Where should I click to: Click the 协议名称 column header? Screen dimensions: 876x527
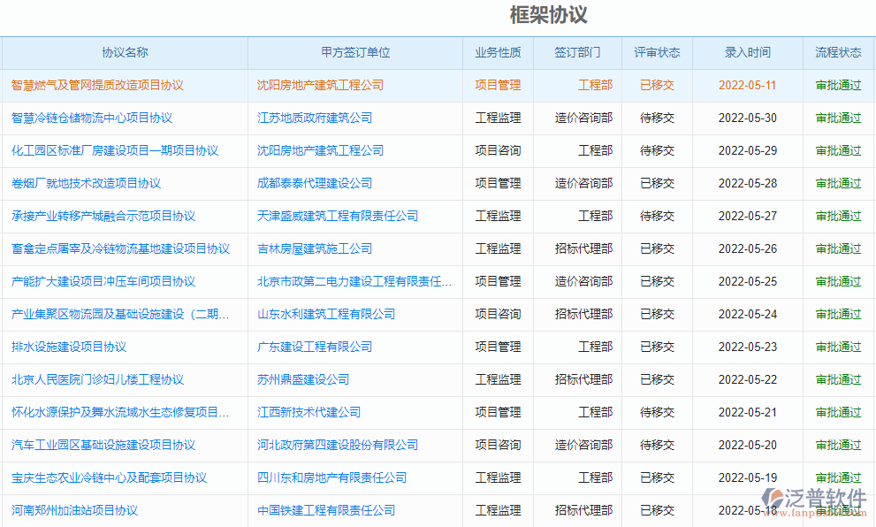(x=123, y=52)
